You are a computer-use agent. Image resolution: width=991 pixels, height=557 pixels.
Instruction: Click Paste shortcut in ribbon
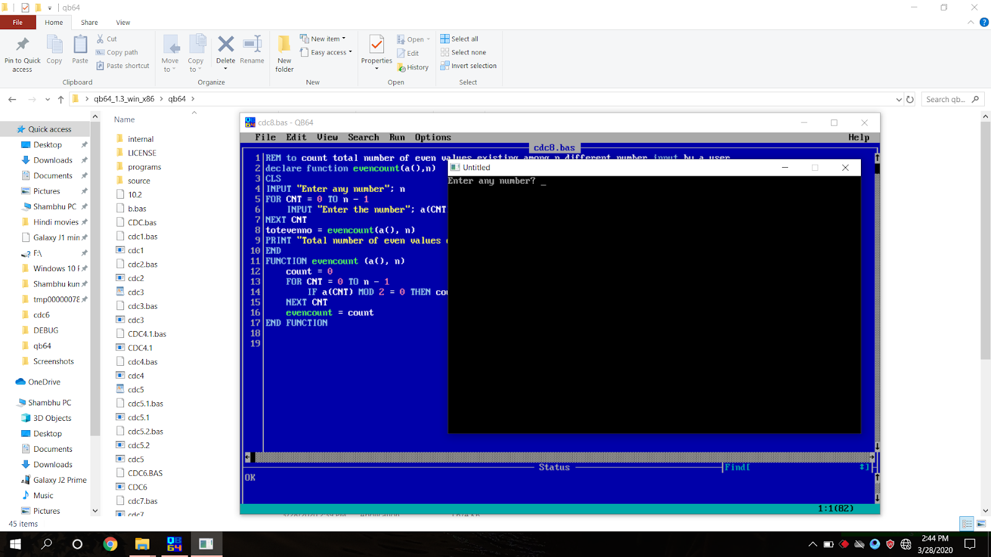click(x=123, y=66)
